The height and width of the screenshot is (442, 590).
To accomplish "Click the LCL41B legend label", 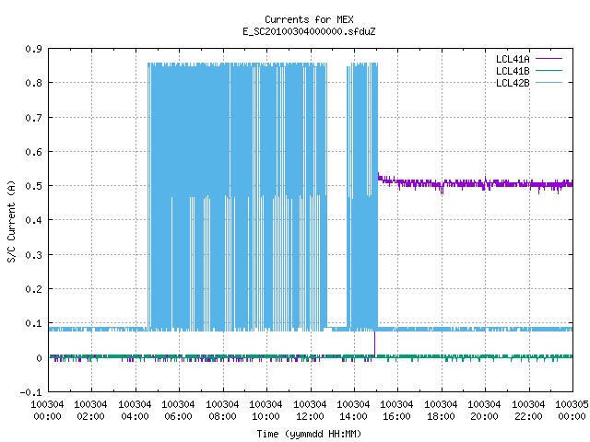I will pyautogui.click(x=513, y=71).
